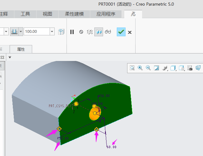Screen dimensions: 203x156
Task: Click the hole placement handle at orange center
Action: [x=95, y=113]
